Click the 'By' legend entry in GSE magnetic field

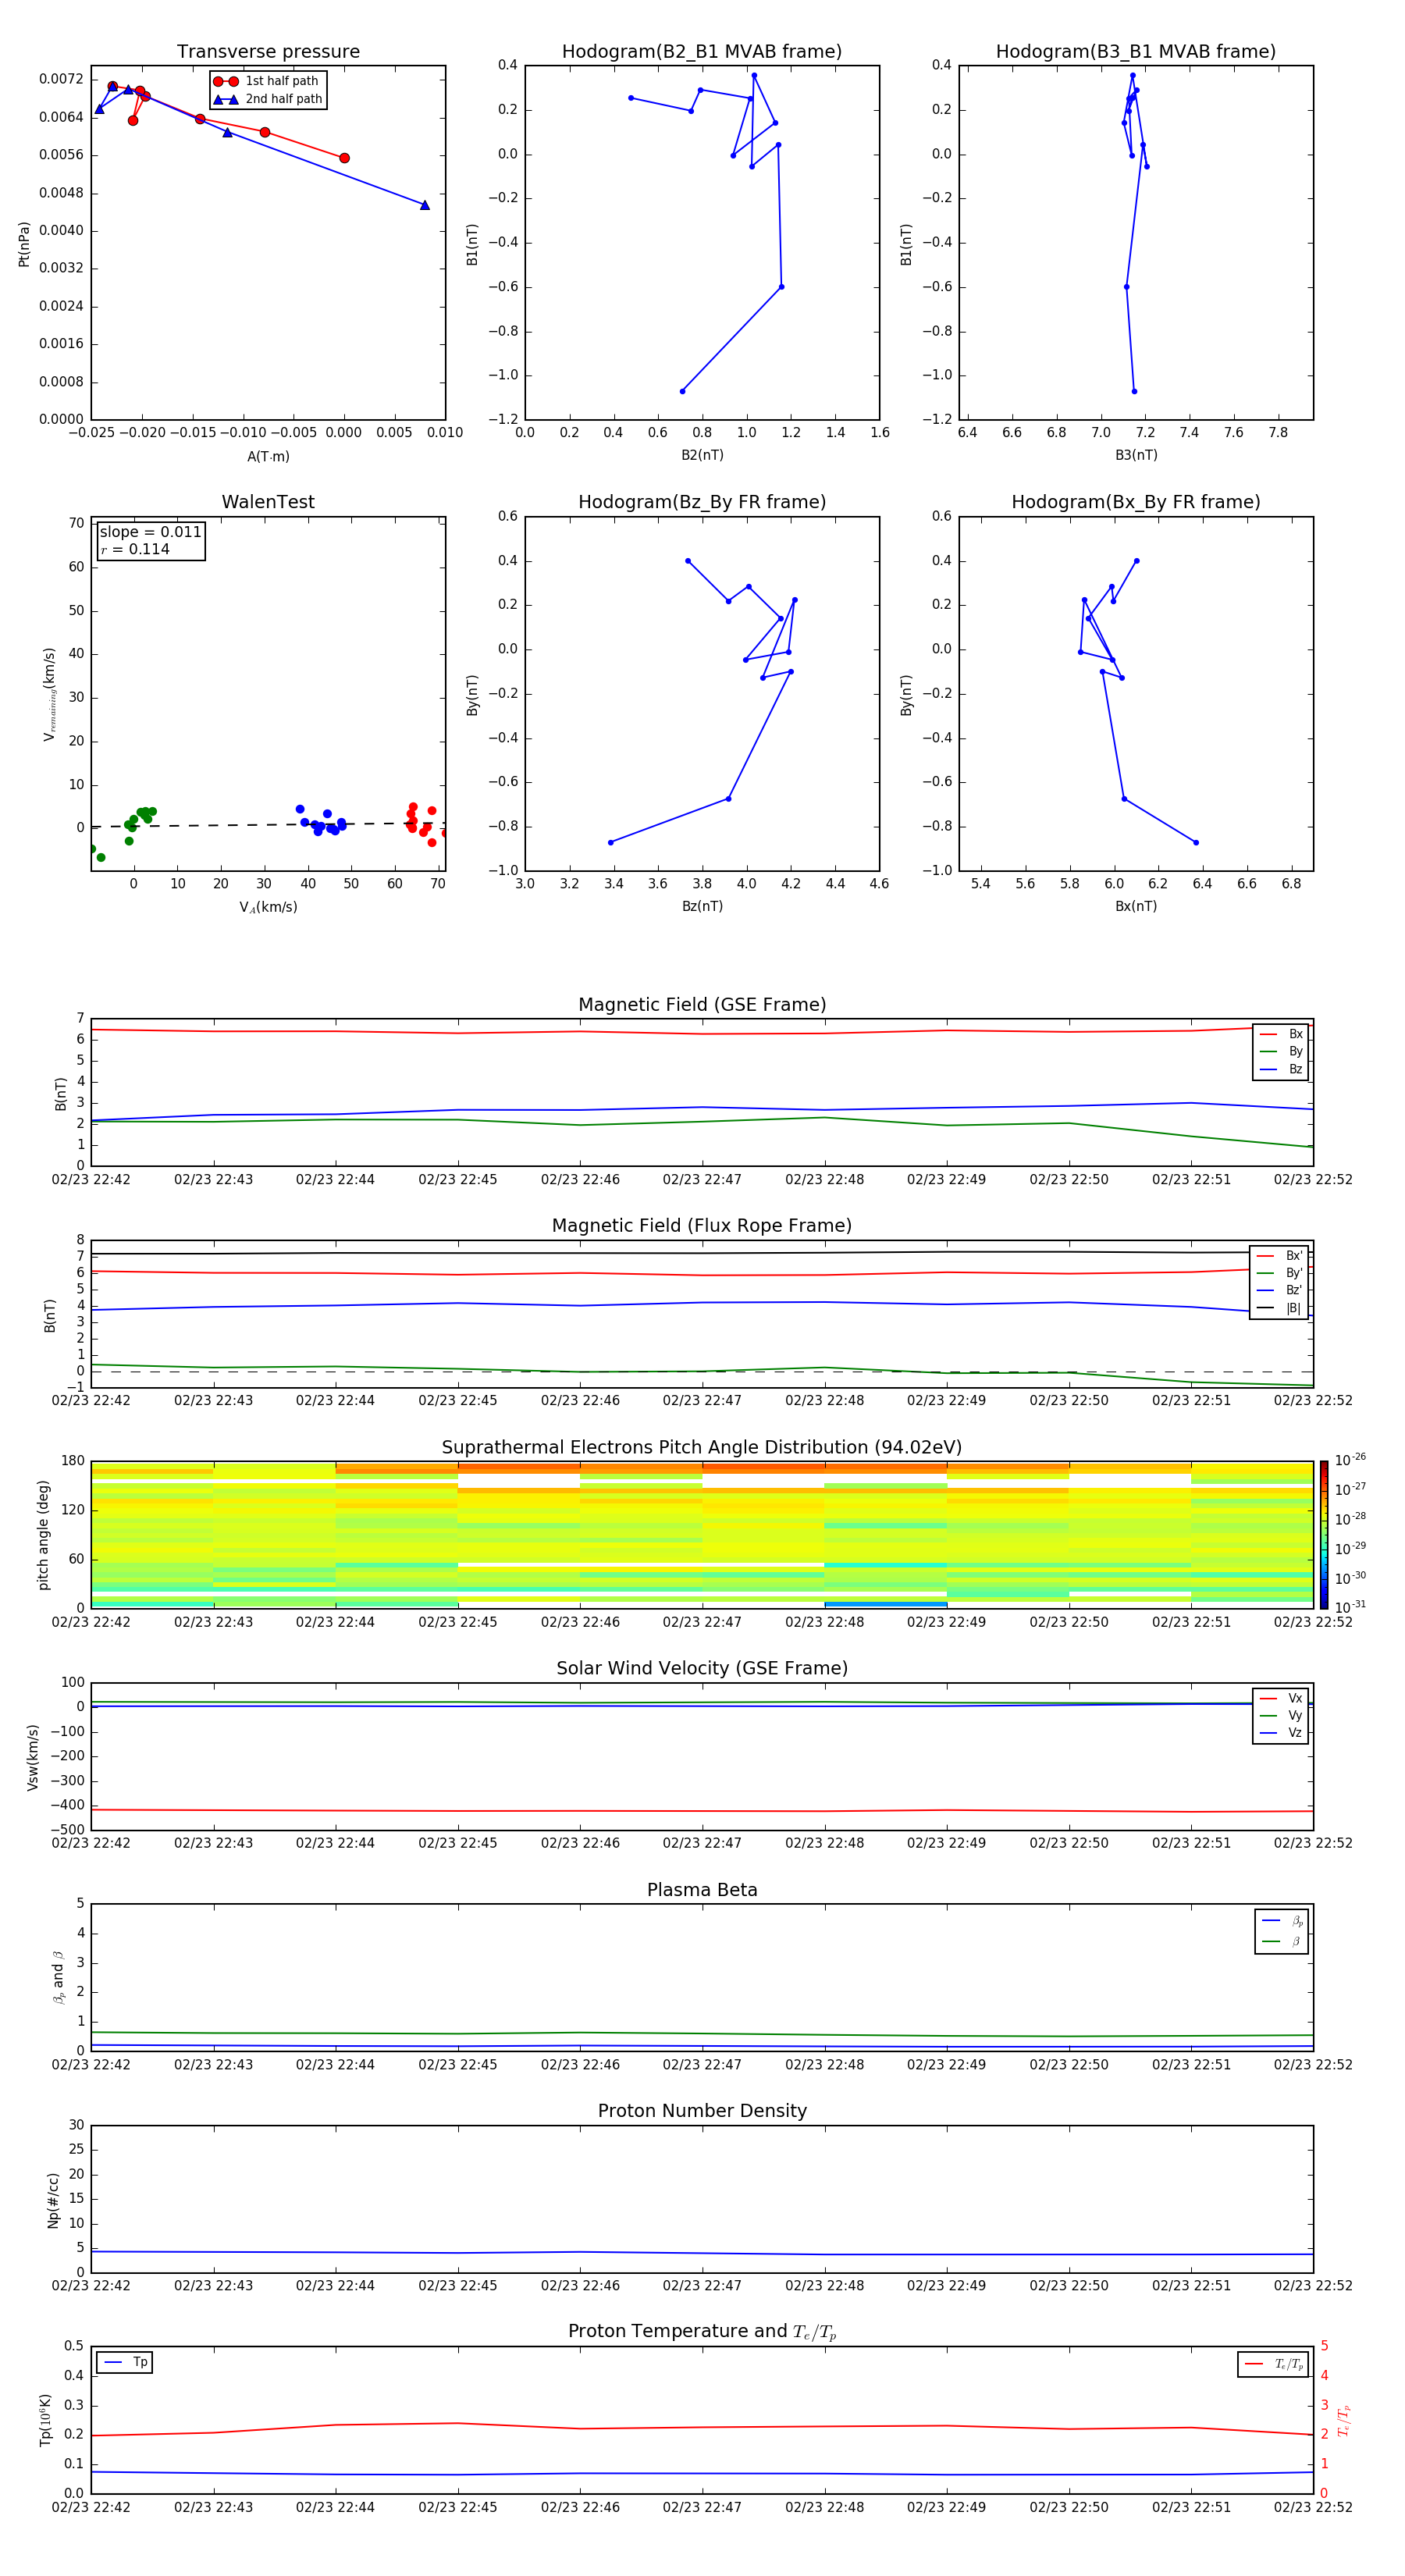(x=1281, y=1051)
